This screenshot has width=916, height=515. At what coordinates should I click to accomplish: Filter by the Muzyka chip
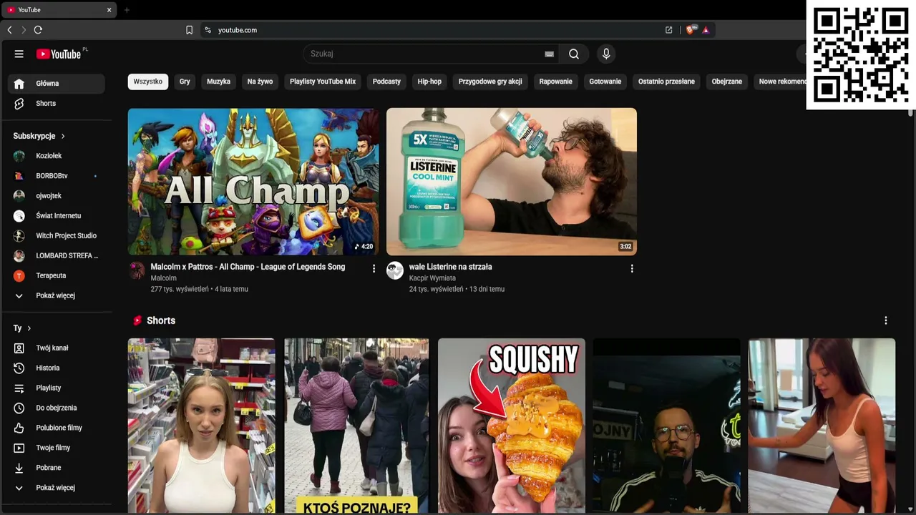click(218, 82)
